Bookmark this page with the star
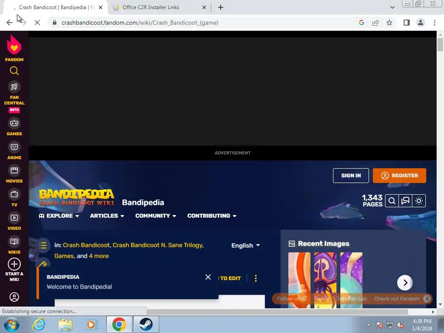This screenshot has width=444, height=333. pyautogui.click(x=389, y=23)
